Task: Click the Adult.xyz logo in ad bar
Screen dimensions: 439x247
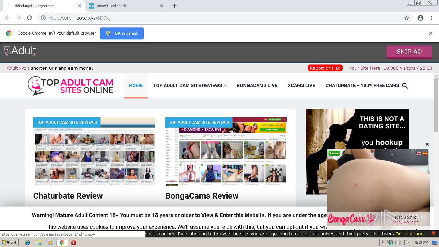Action: click(x=20, y=51)
